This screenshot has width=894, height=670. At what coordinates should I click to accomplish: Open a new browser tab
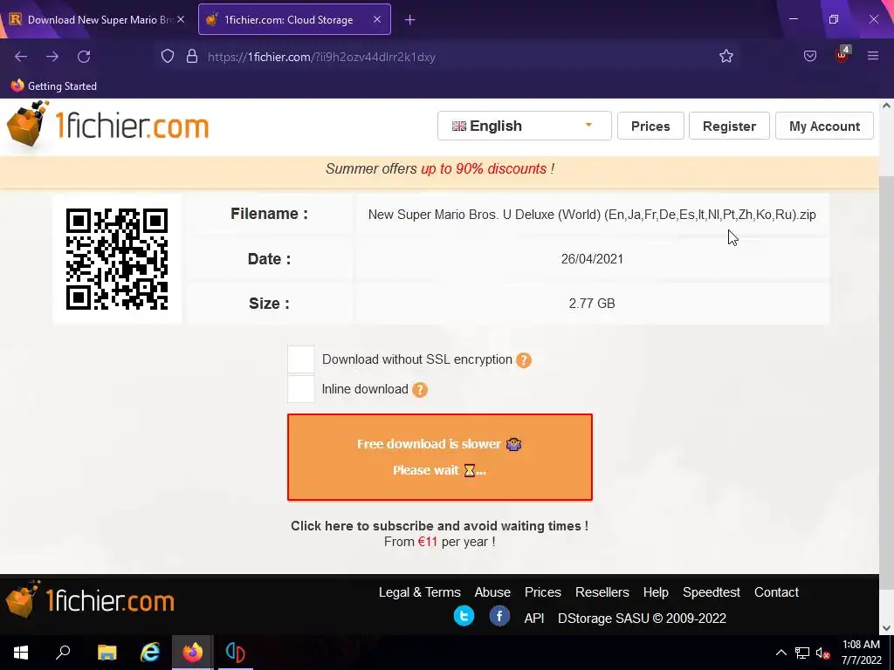tap(410, 20)
